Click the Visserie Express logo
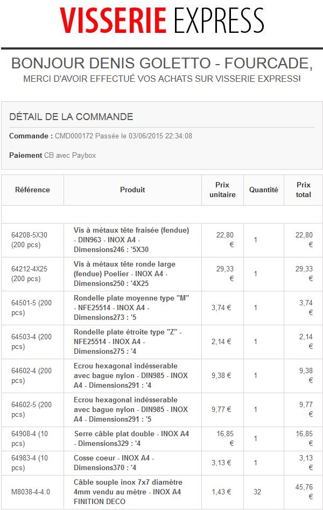The height and width of the screenshot is (510, 323). point(161,22)
